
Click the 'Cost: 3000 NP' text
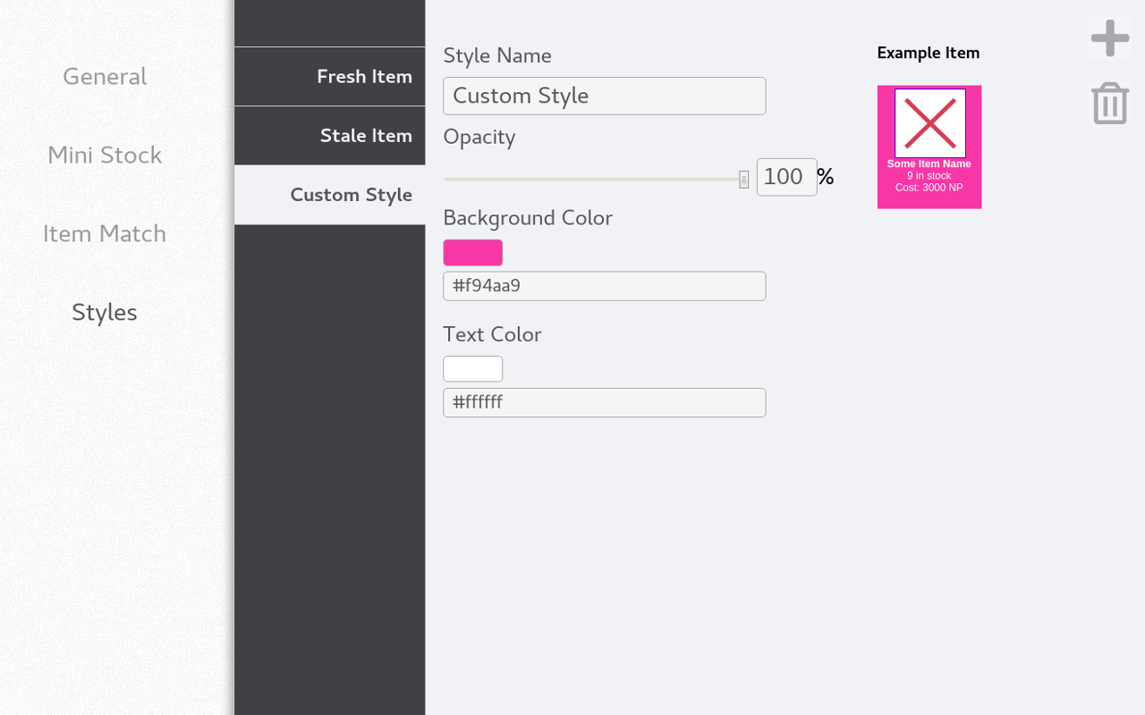[x=929, y=188]
